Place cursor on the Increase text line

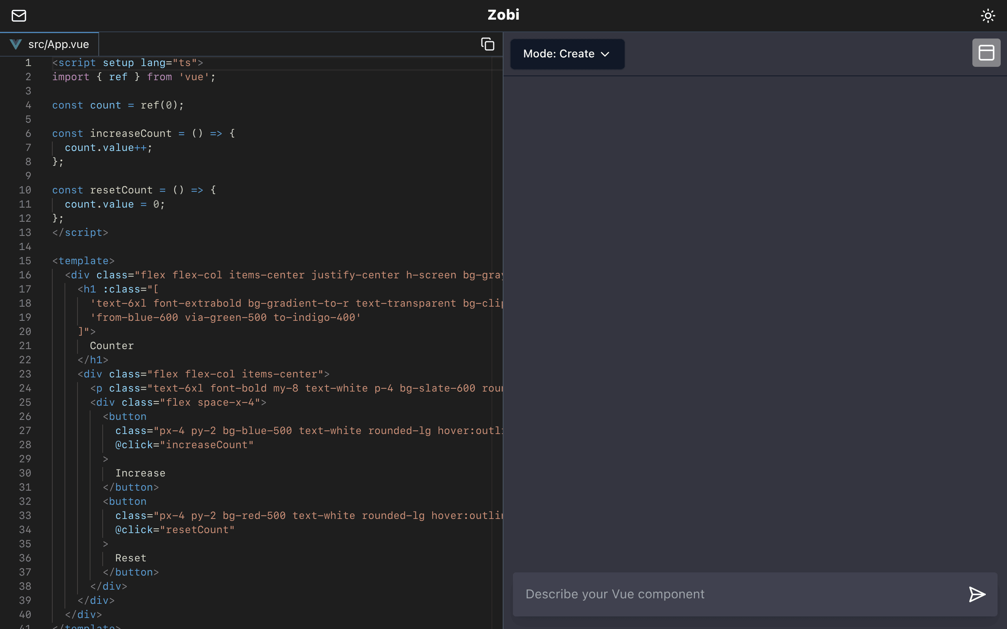click(x=140, y=473)
